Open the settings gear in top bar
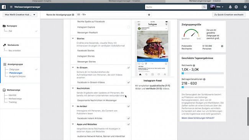The width and height of the screenshot is (249, 140). point(236,7)
